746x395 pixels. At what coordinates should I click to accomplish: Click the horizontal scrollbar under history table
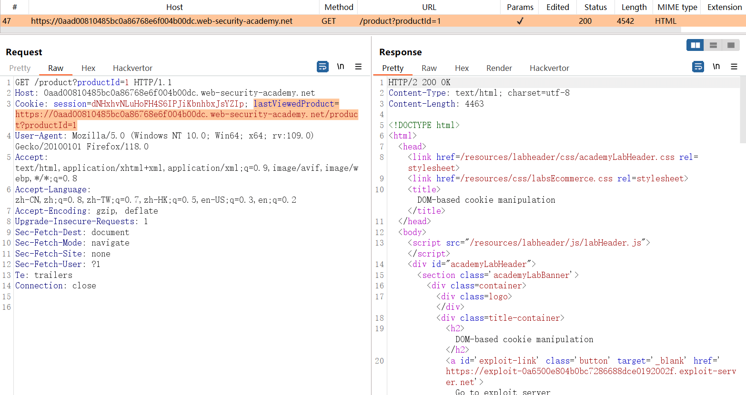[x=341, y=30]
